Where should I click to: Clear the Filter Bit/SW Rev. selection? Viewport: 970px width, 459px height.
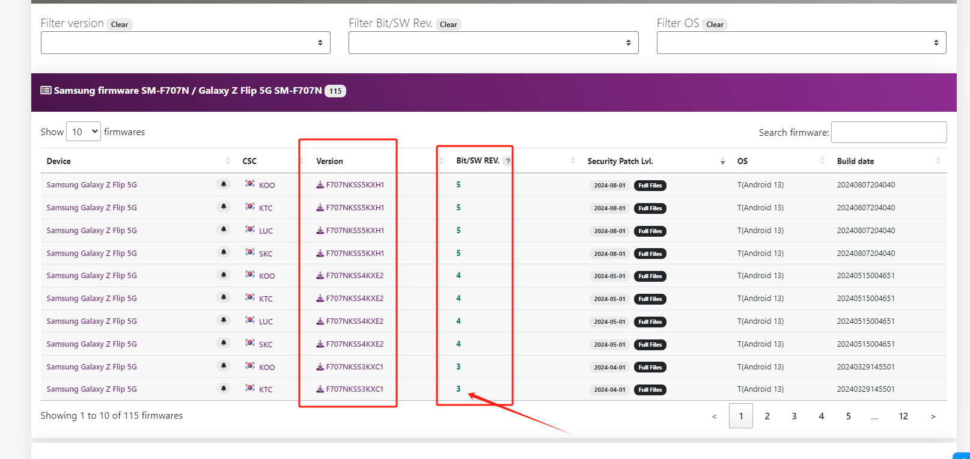(x=448, y=25)
